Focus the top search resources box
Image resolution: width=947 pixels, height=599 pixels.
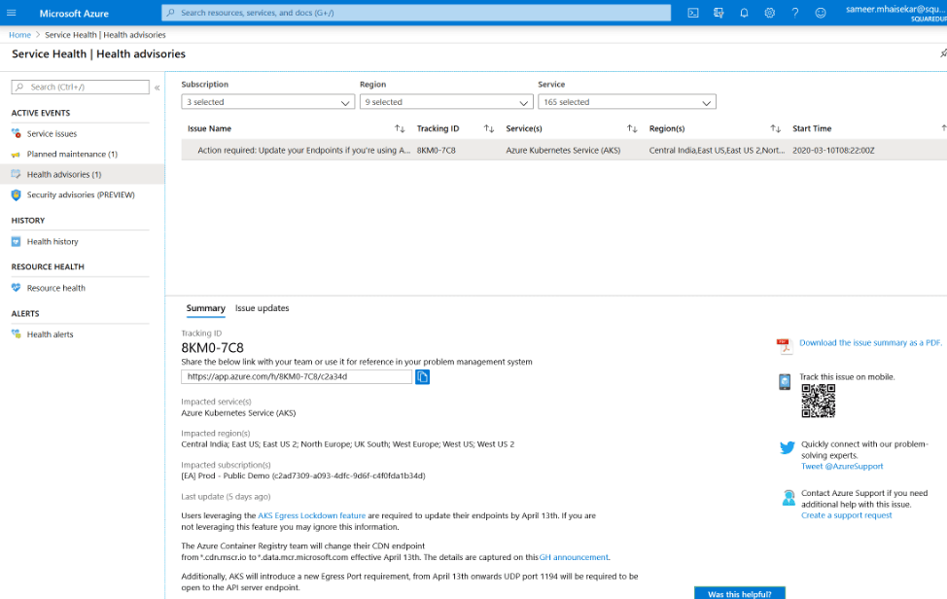click(x=416, y=13)
